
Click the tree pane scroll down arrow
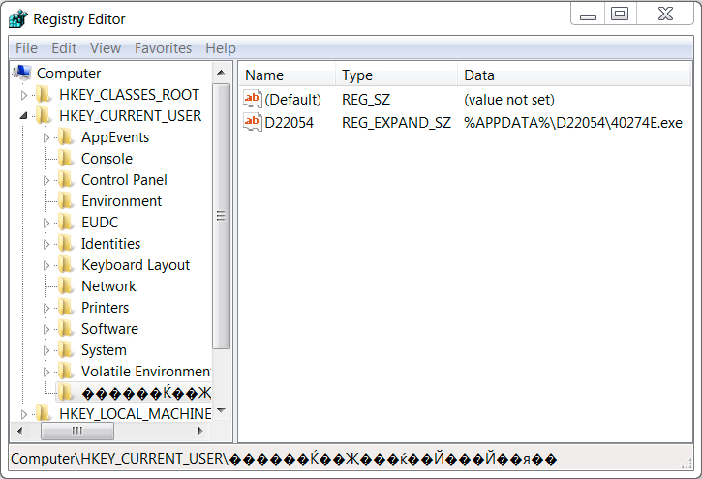point(221,410)
